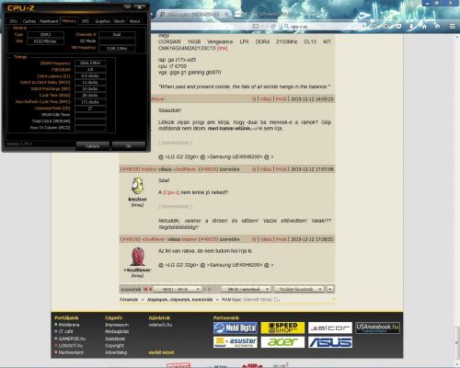Click Válasz on the 17:07:08 post
The width and height of the screenshot is (460, 368).
[x=266, y=169]
